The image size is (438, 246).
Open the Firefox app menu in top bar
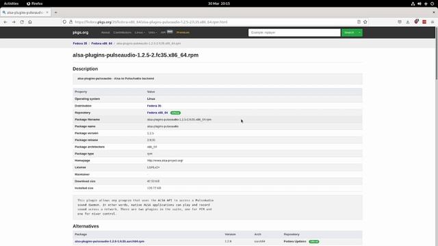[35, 3]
